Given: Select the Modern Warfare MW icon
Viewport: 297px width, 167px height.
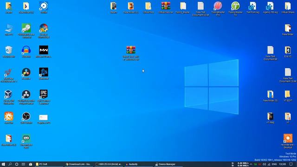Looking at the screenshot, I should pos(44,51).
